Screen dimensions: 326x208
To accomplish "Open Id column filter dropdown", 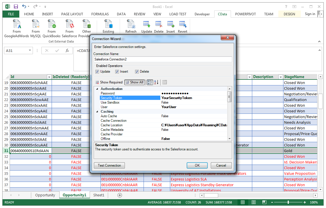I will [49, 77].
